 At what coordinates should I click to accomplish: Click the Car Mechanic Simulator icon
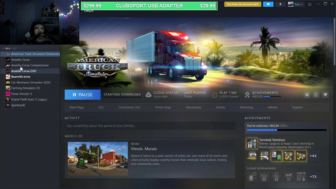pos(8,82)
